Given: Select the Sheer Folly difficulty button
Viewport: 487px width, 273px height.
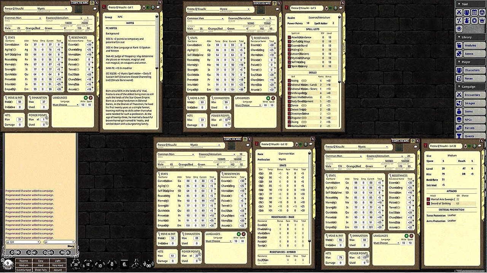Looking at the screenshot, I should click(41, 270).
